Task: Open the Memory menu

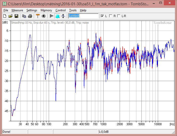Action: [x=46, y=10]
